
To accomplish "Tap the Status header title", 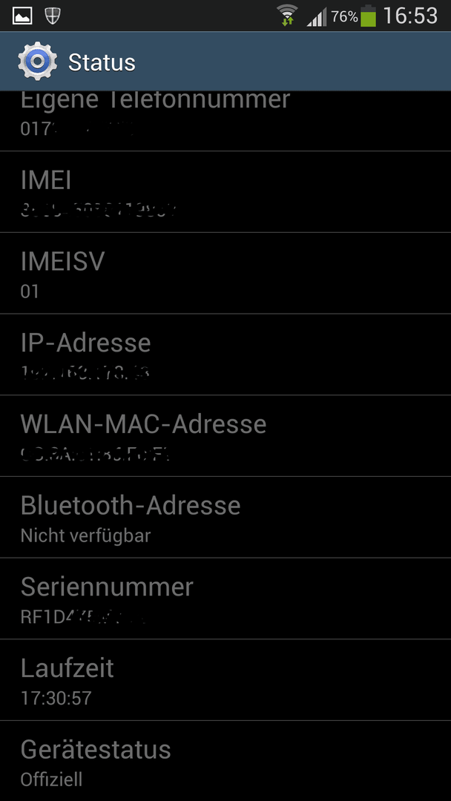I will pos(102,62).
